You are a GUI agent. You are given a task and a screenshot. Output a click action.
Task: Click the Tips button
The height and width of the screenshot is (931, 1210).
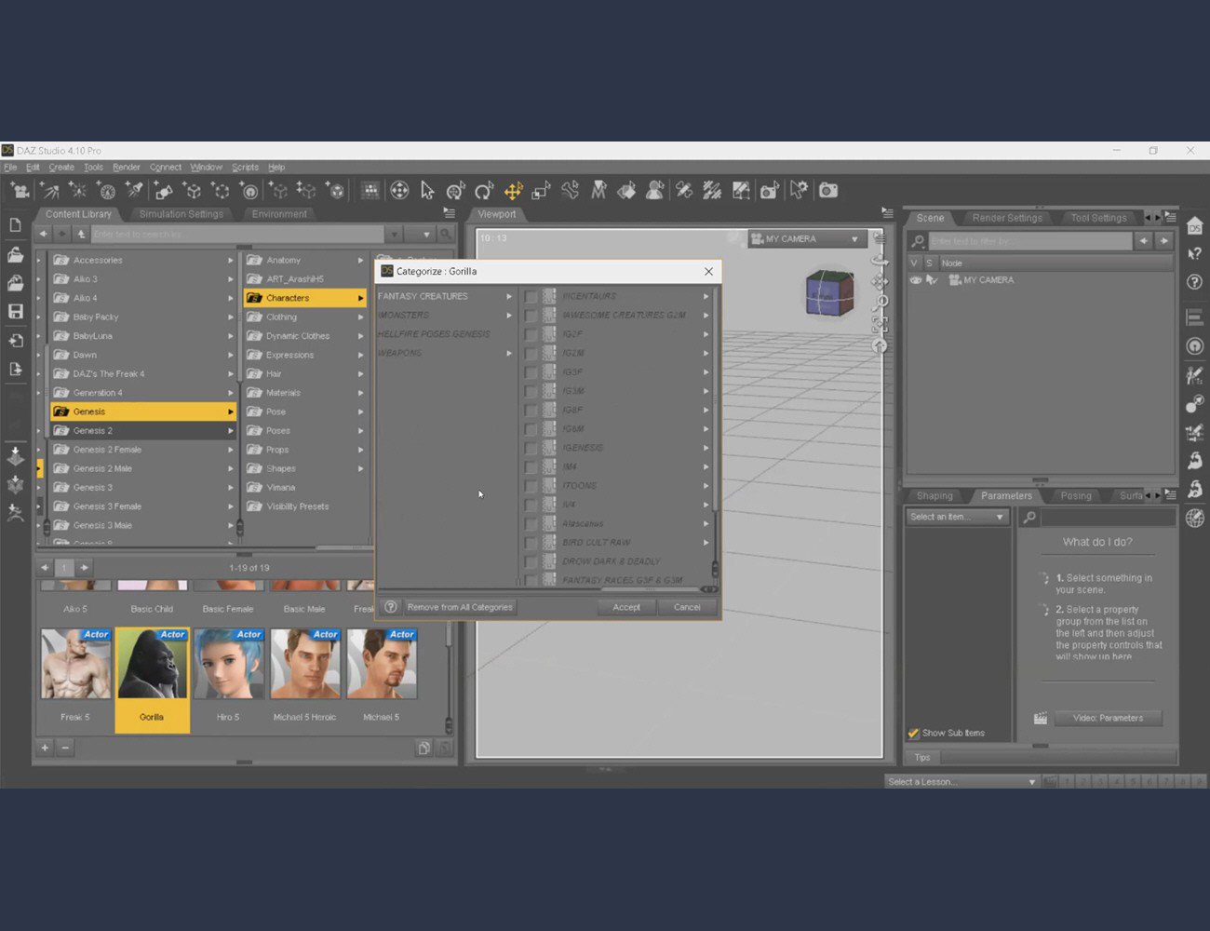tap(922, 757)
